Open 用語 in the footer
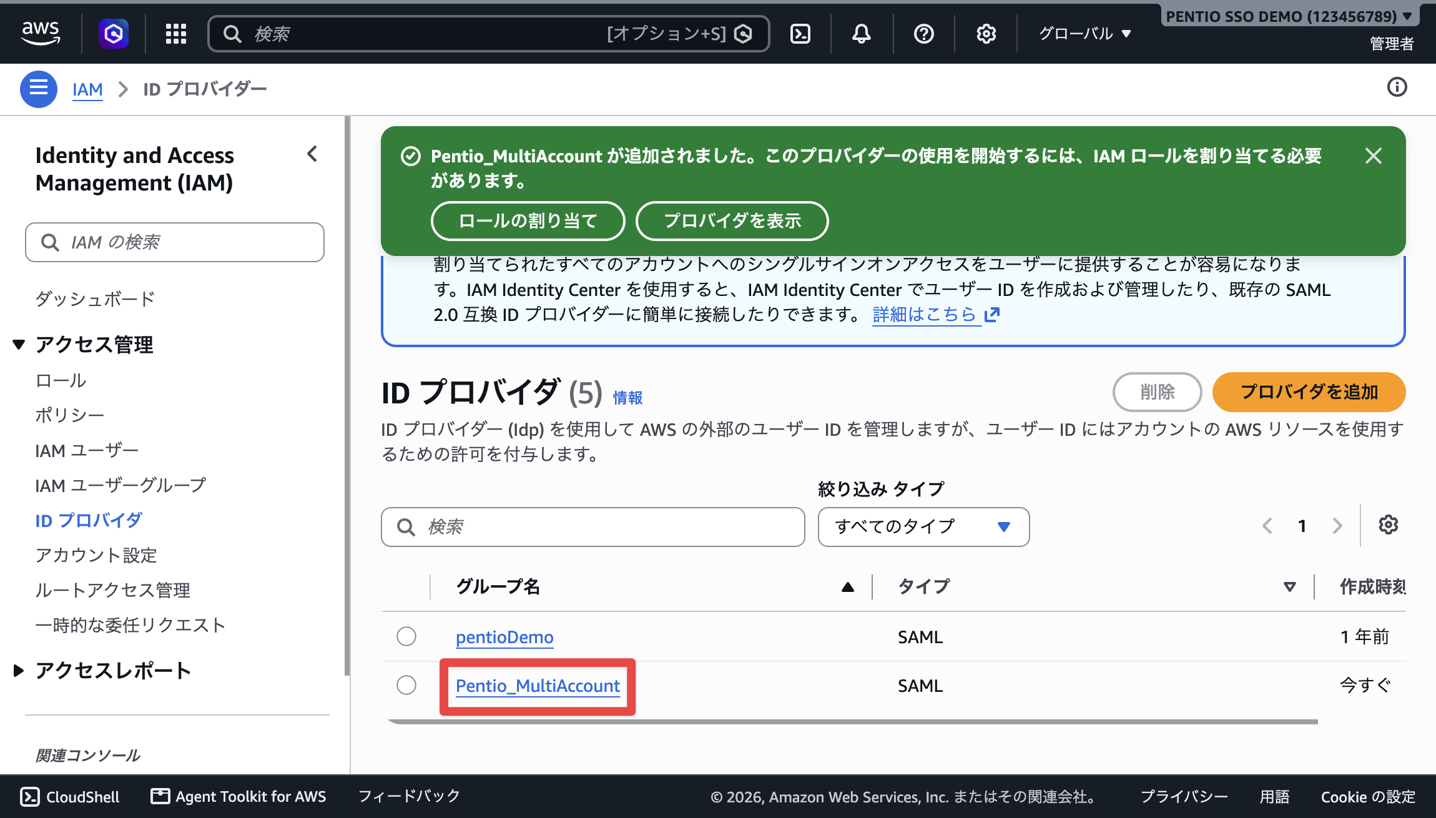The image size is (1436, 818). pyautogui.click(x=1274, y=797)
